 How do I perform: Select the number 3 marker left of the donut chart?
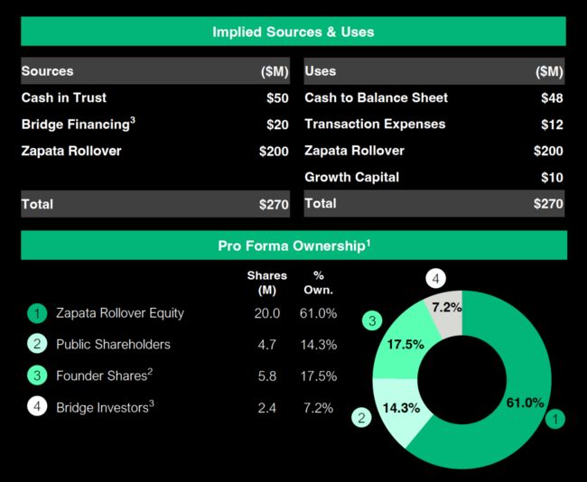[x=372, y=320]
